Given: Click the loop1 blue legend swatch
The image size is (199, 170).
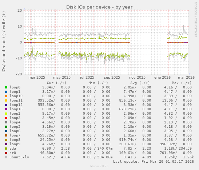Looking at the screenshot, I should (6, 92).
